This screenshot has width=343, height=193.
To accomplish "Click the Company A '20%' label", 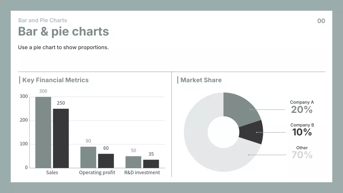I will point(302,109).
